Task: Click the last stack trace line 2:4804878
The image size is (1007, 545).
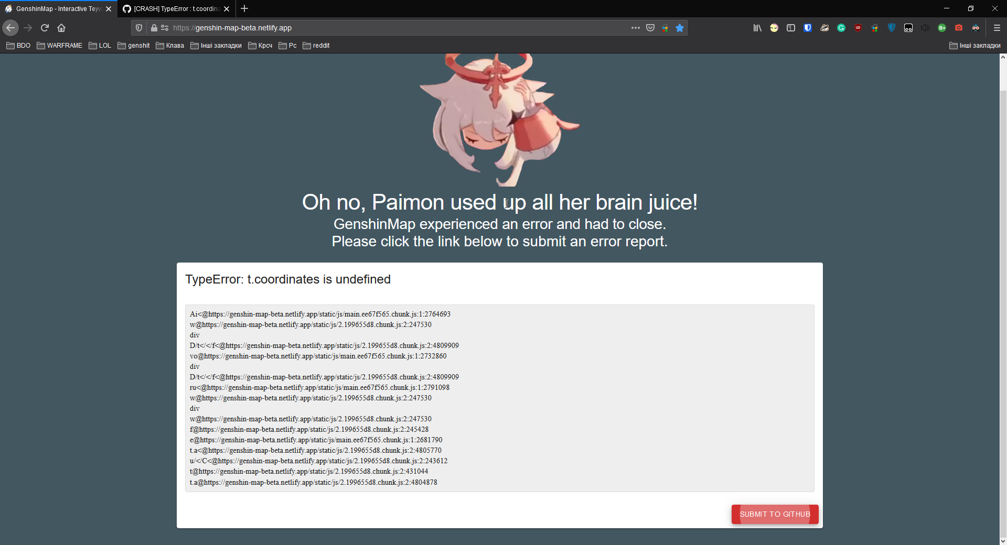Action: (314, 482)
